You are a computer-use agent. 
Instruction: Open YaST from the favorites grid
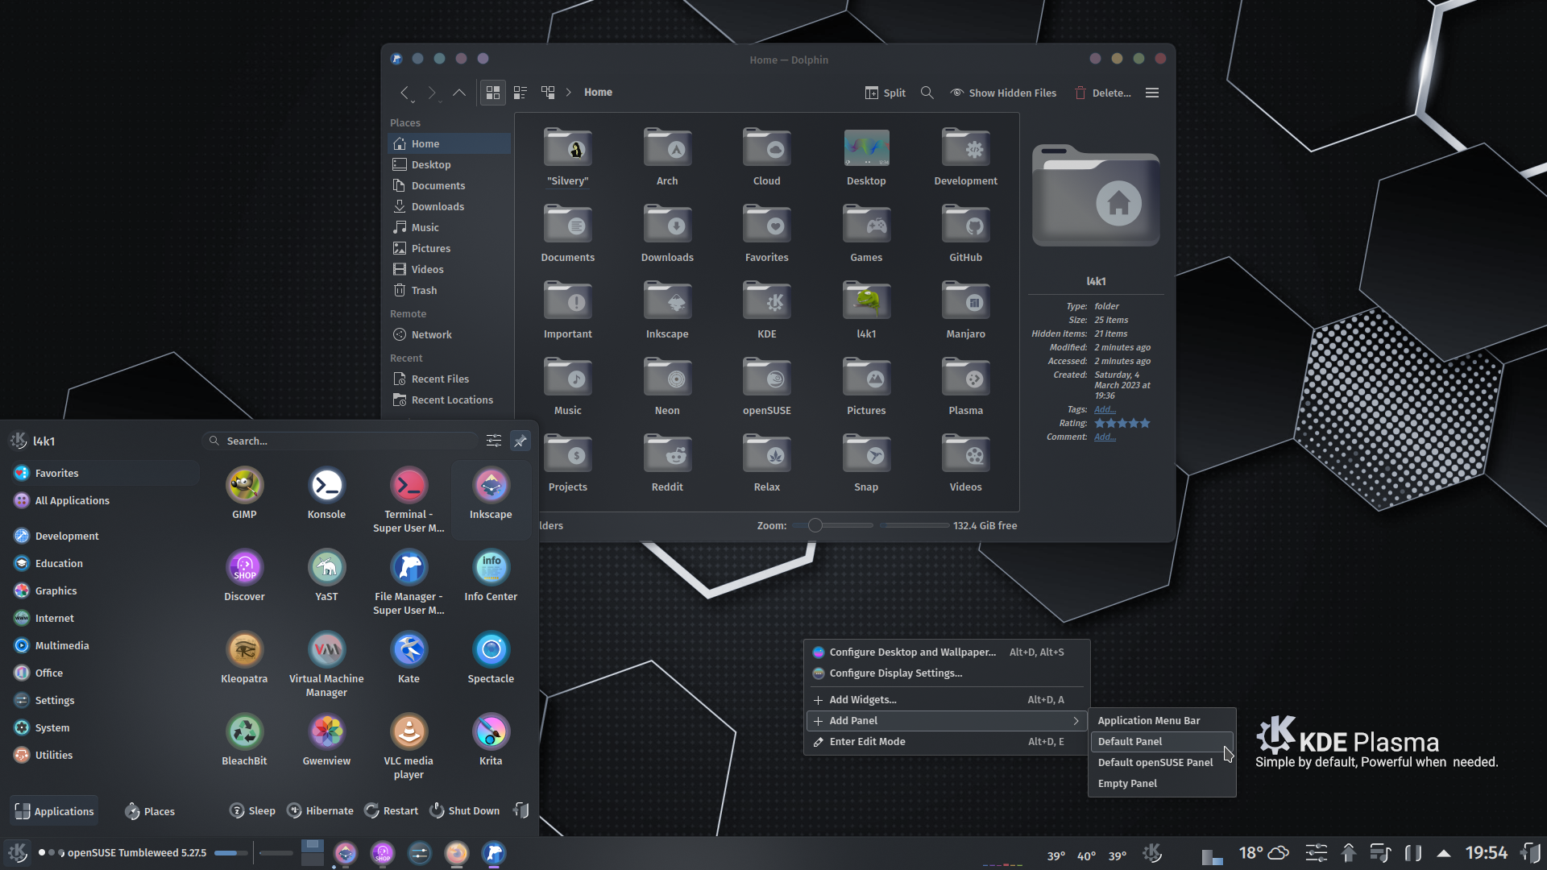click(x=326, y=568)
